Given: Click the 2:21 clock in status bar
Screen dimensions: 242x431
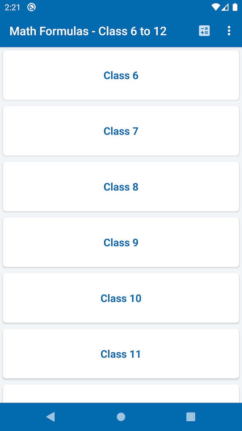Looking at the screenshot, I should click(13, 7).
